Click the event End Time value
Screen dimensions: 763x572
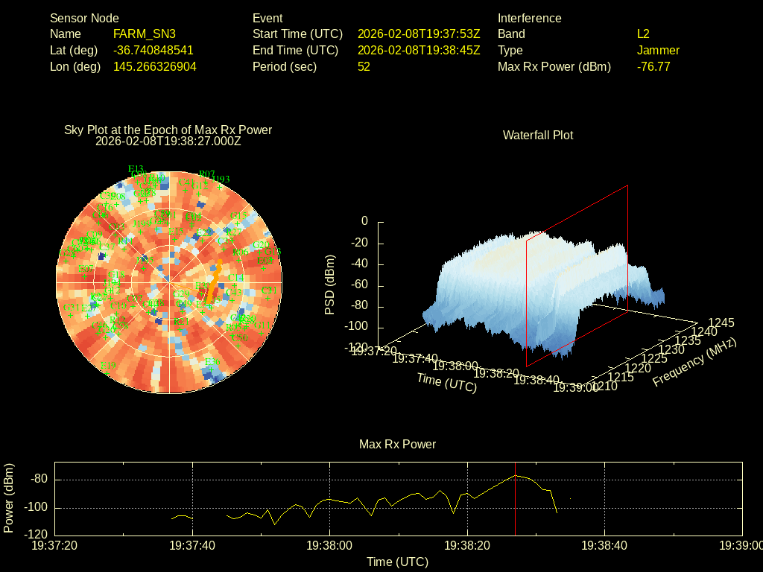click(419, 50)
